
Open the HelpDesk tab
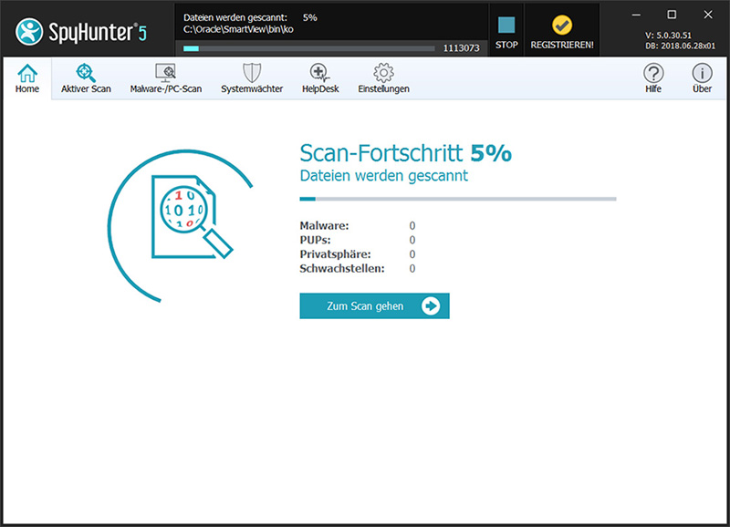click(320, 78)
